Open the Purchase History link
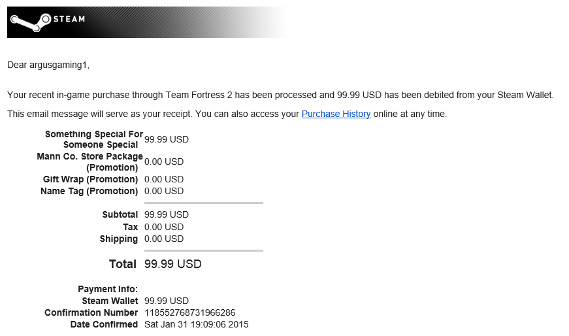Image resolution: width=569 pixels, height=336 pixels. (x=336, y=114)
